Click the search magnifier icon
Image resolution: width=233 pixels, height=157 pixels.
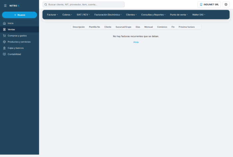click(46, 4)
